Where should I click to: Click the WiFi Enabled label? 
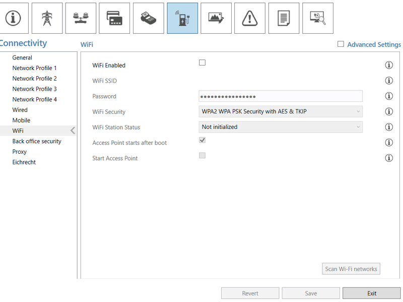click(x=109, y=66)
